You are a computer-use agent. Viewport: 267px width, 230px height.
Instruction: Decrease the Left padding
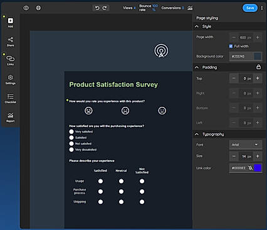234,122
